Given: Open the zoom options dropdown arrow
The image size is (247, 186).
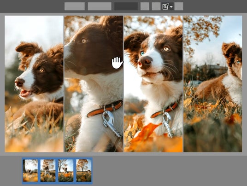Looking at the screenshot, I should [171, 7].
